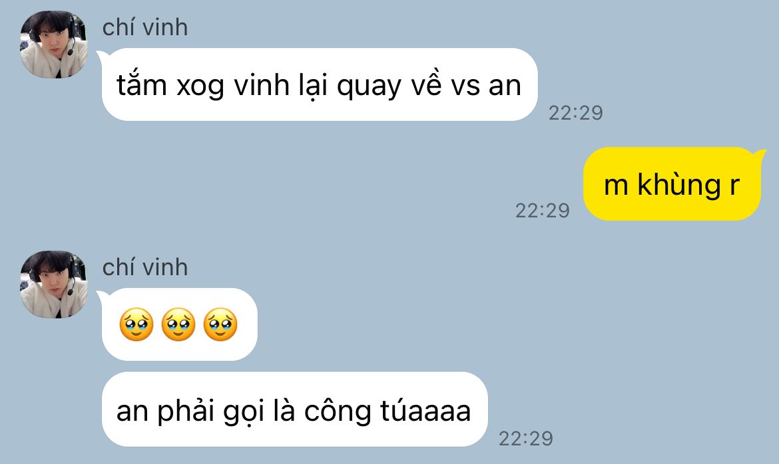Tap the first pleading face emoji
The width and height of the screenshot is (779, 464).
pos(136,324)
